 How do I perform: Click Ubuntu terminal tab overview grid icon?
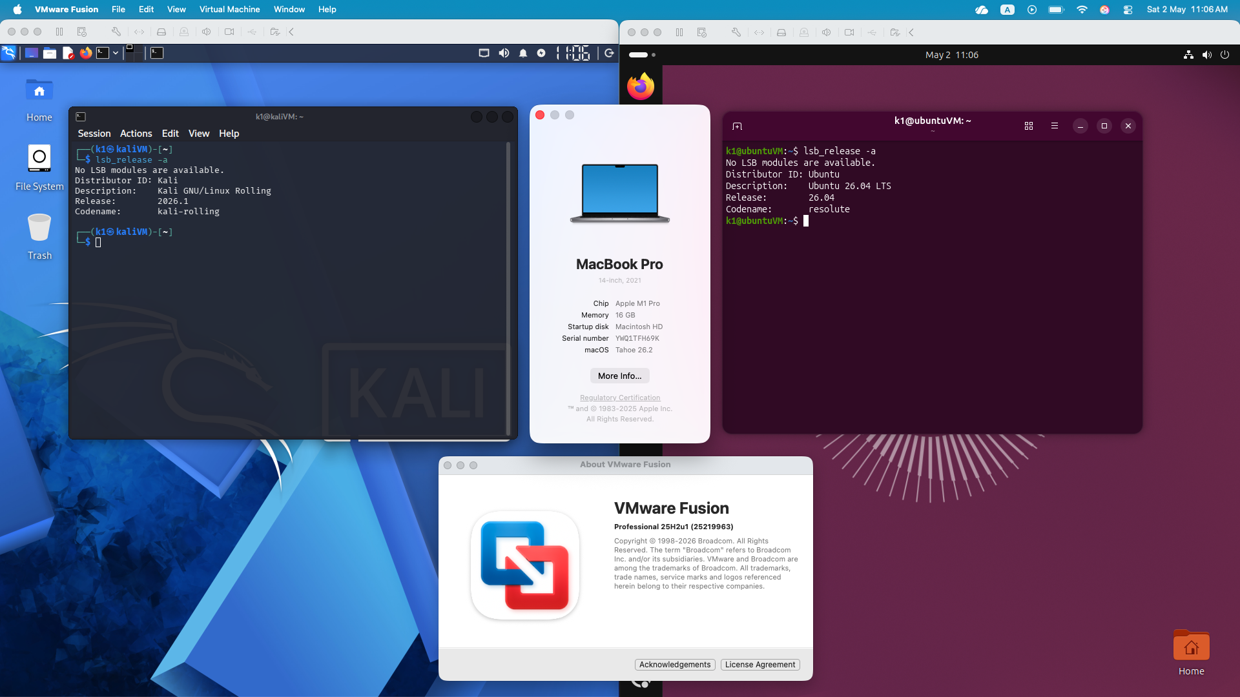(x=1029, y=126)
